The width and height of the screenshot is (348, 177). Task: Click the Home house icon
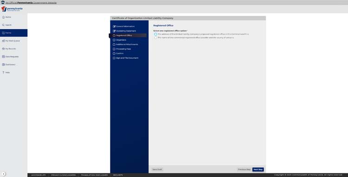point(3,17)
